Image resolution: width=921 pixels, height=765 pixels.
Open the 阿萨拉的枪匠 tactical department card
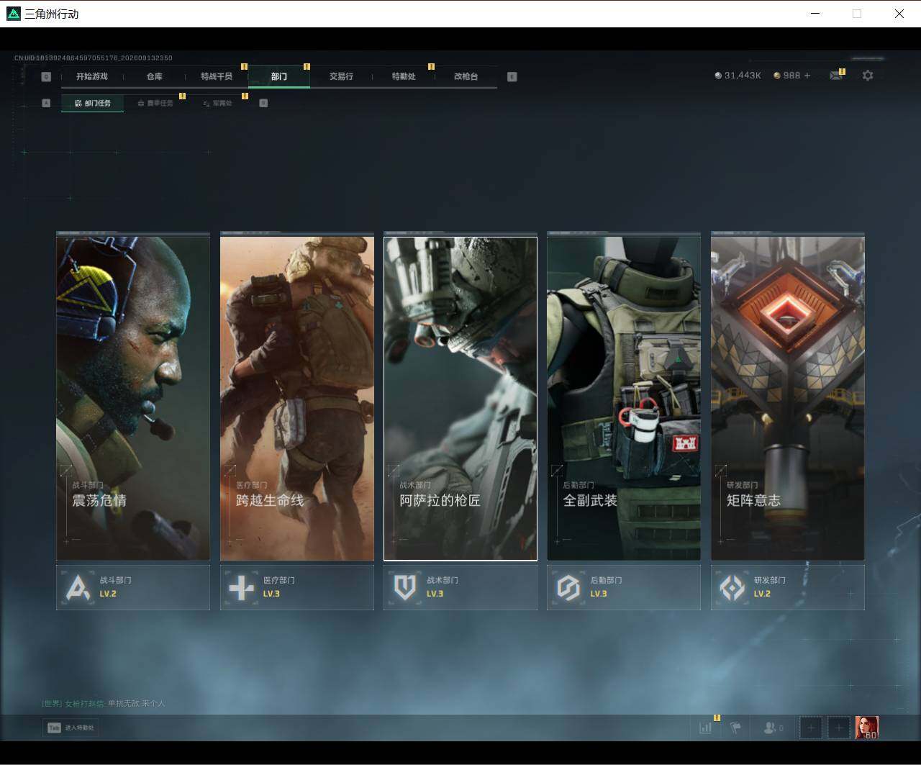[460, 398]
